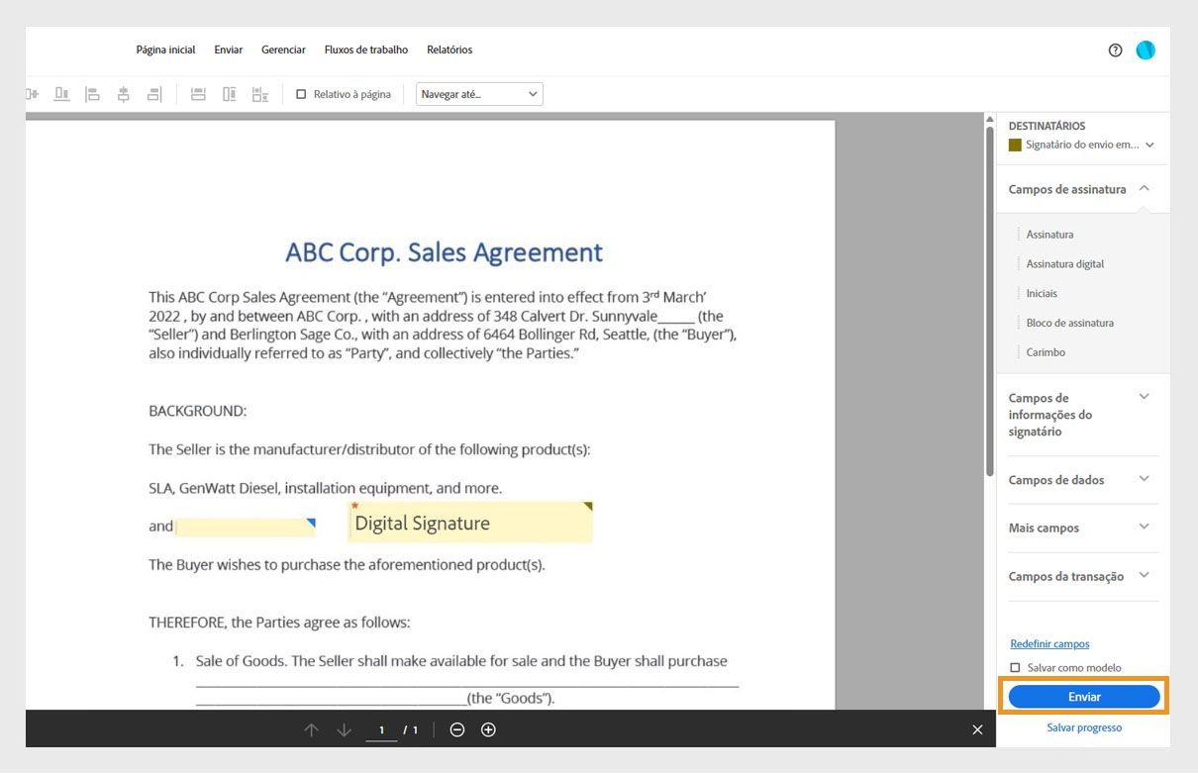Click the previous page arrow icon
The height and width of the screenshot is (773, 1198).
coord(312,729)
